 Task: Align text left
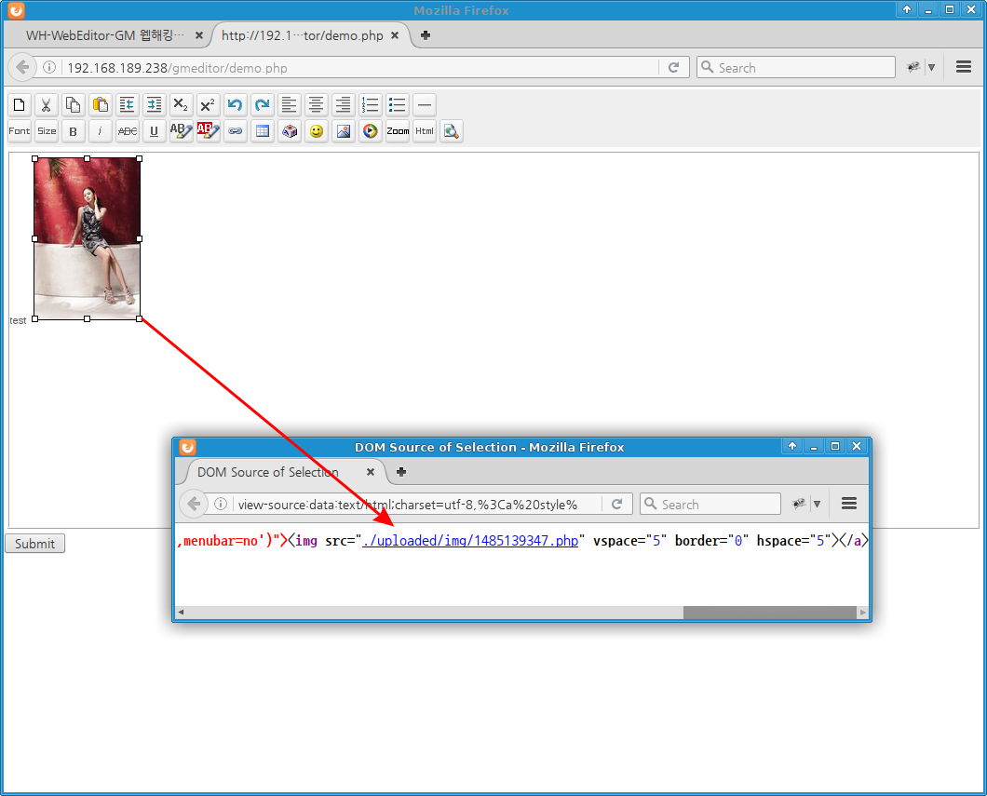[290, 104]
